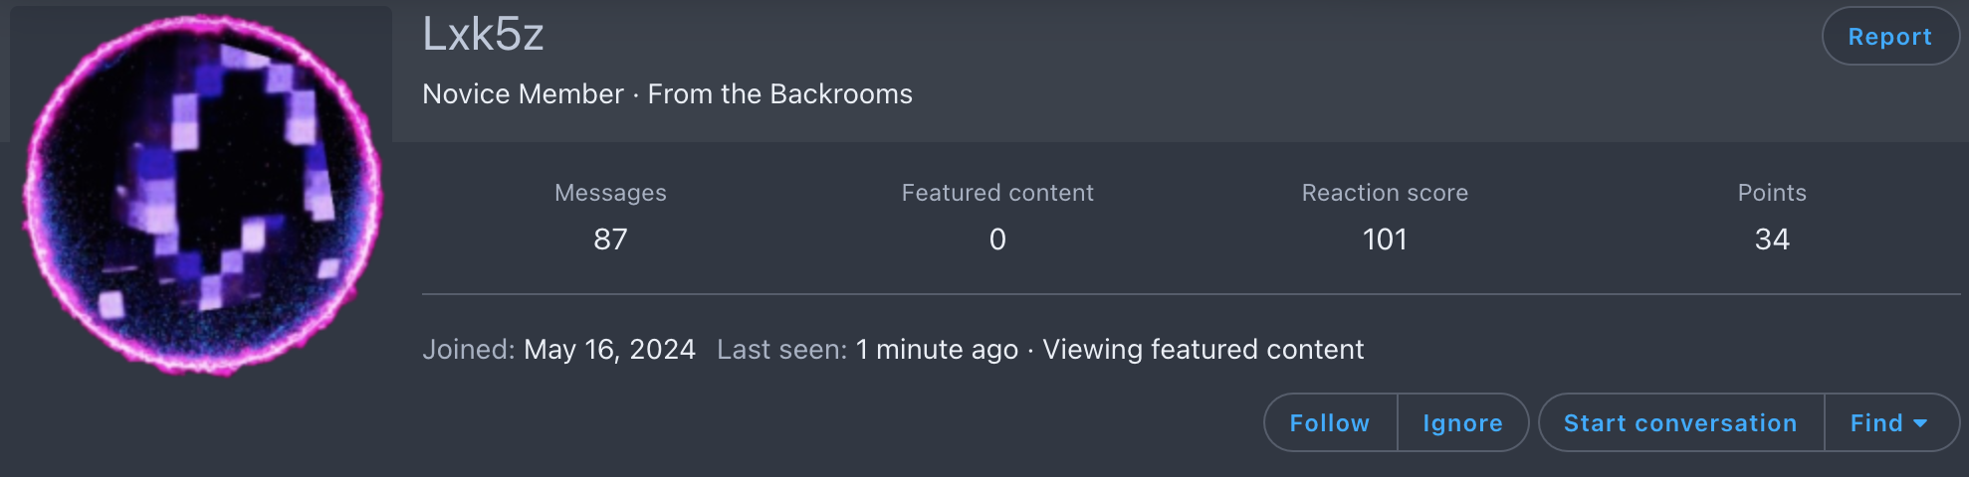Open the Viewing featured content activity link
Screen dimensions: 1969x477
1203,350
